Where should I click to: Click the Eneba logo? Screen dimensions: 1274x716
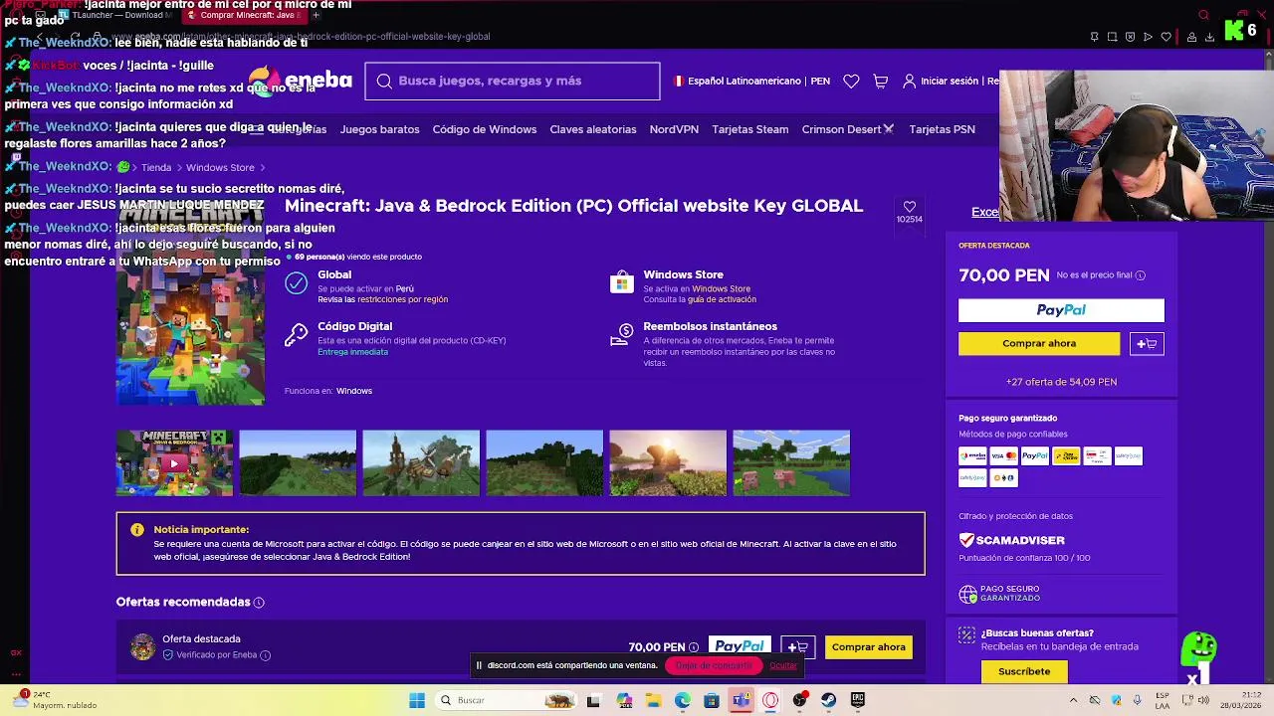[300, 80]
